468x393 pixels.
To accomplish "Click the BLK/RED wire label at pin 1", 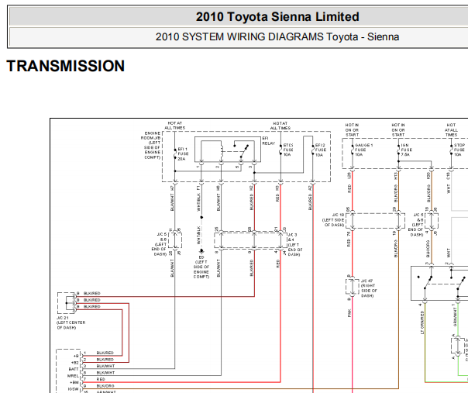I will [x=105, y=353].
